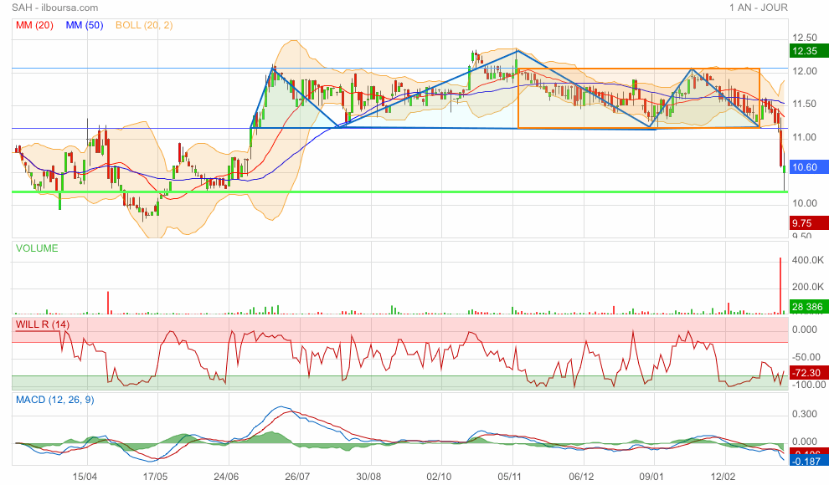
Task: Click the MACD (12, 26, 9) indicator label
Action: pos(55,400)
